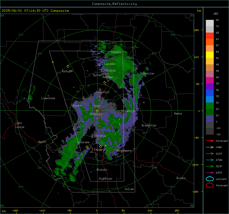Click the white 04DK arrow icon
Viewport: 229px width, 214px height.
pos(210,147)
